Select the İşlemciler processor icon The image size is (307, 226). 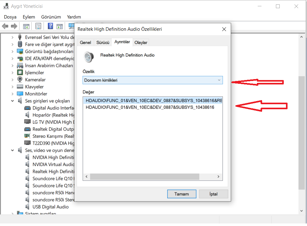pos(20,73)
